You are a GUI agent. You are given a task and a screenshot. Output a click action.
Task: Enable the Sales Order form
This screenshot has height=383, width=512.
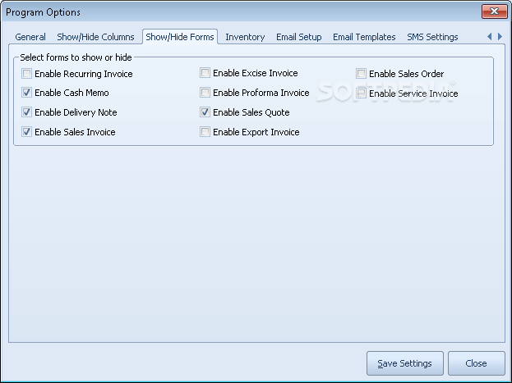361,74
